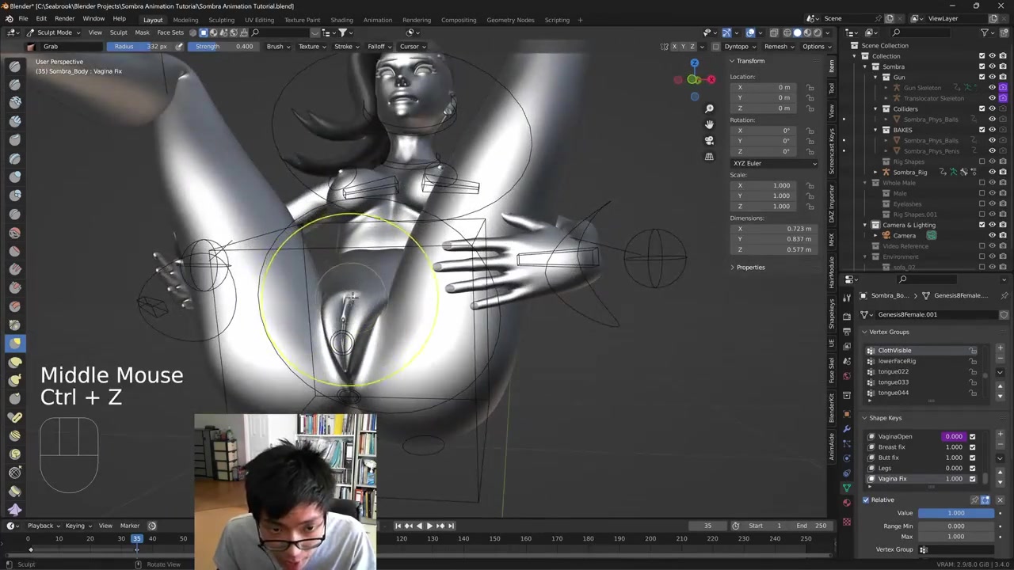The height and width of the screenshot is (570, 1014).
Task: Select the Grab sculpt brush tool
Action: (15, 343)
